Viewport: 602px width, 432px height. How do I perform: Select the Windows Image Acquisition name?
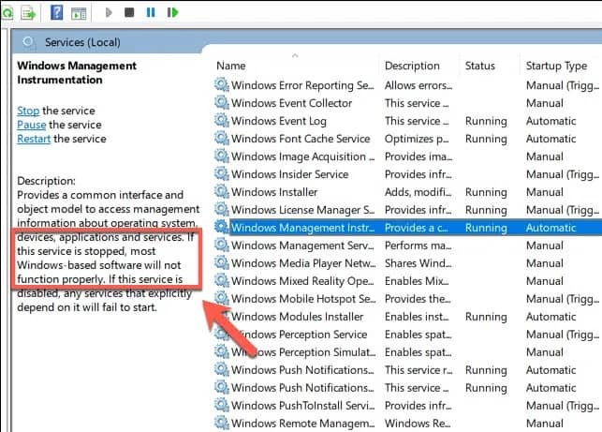point(303,156)
